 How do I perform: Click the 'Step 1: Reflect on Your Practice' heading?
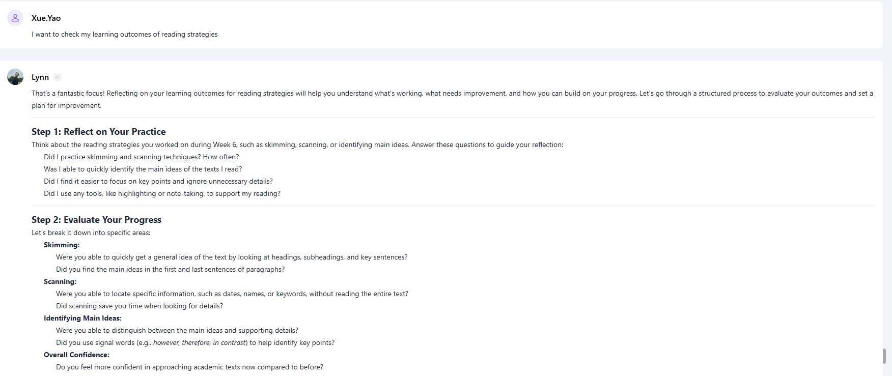point(98,132)
